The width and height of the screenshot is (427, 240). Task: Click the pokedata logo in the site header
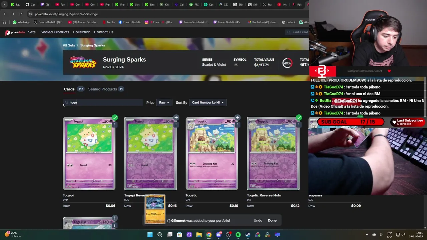pyautogui.click(x=15, y=32)
